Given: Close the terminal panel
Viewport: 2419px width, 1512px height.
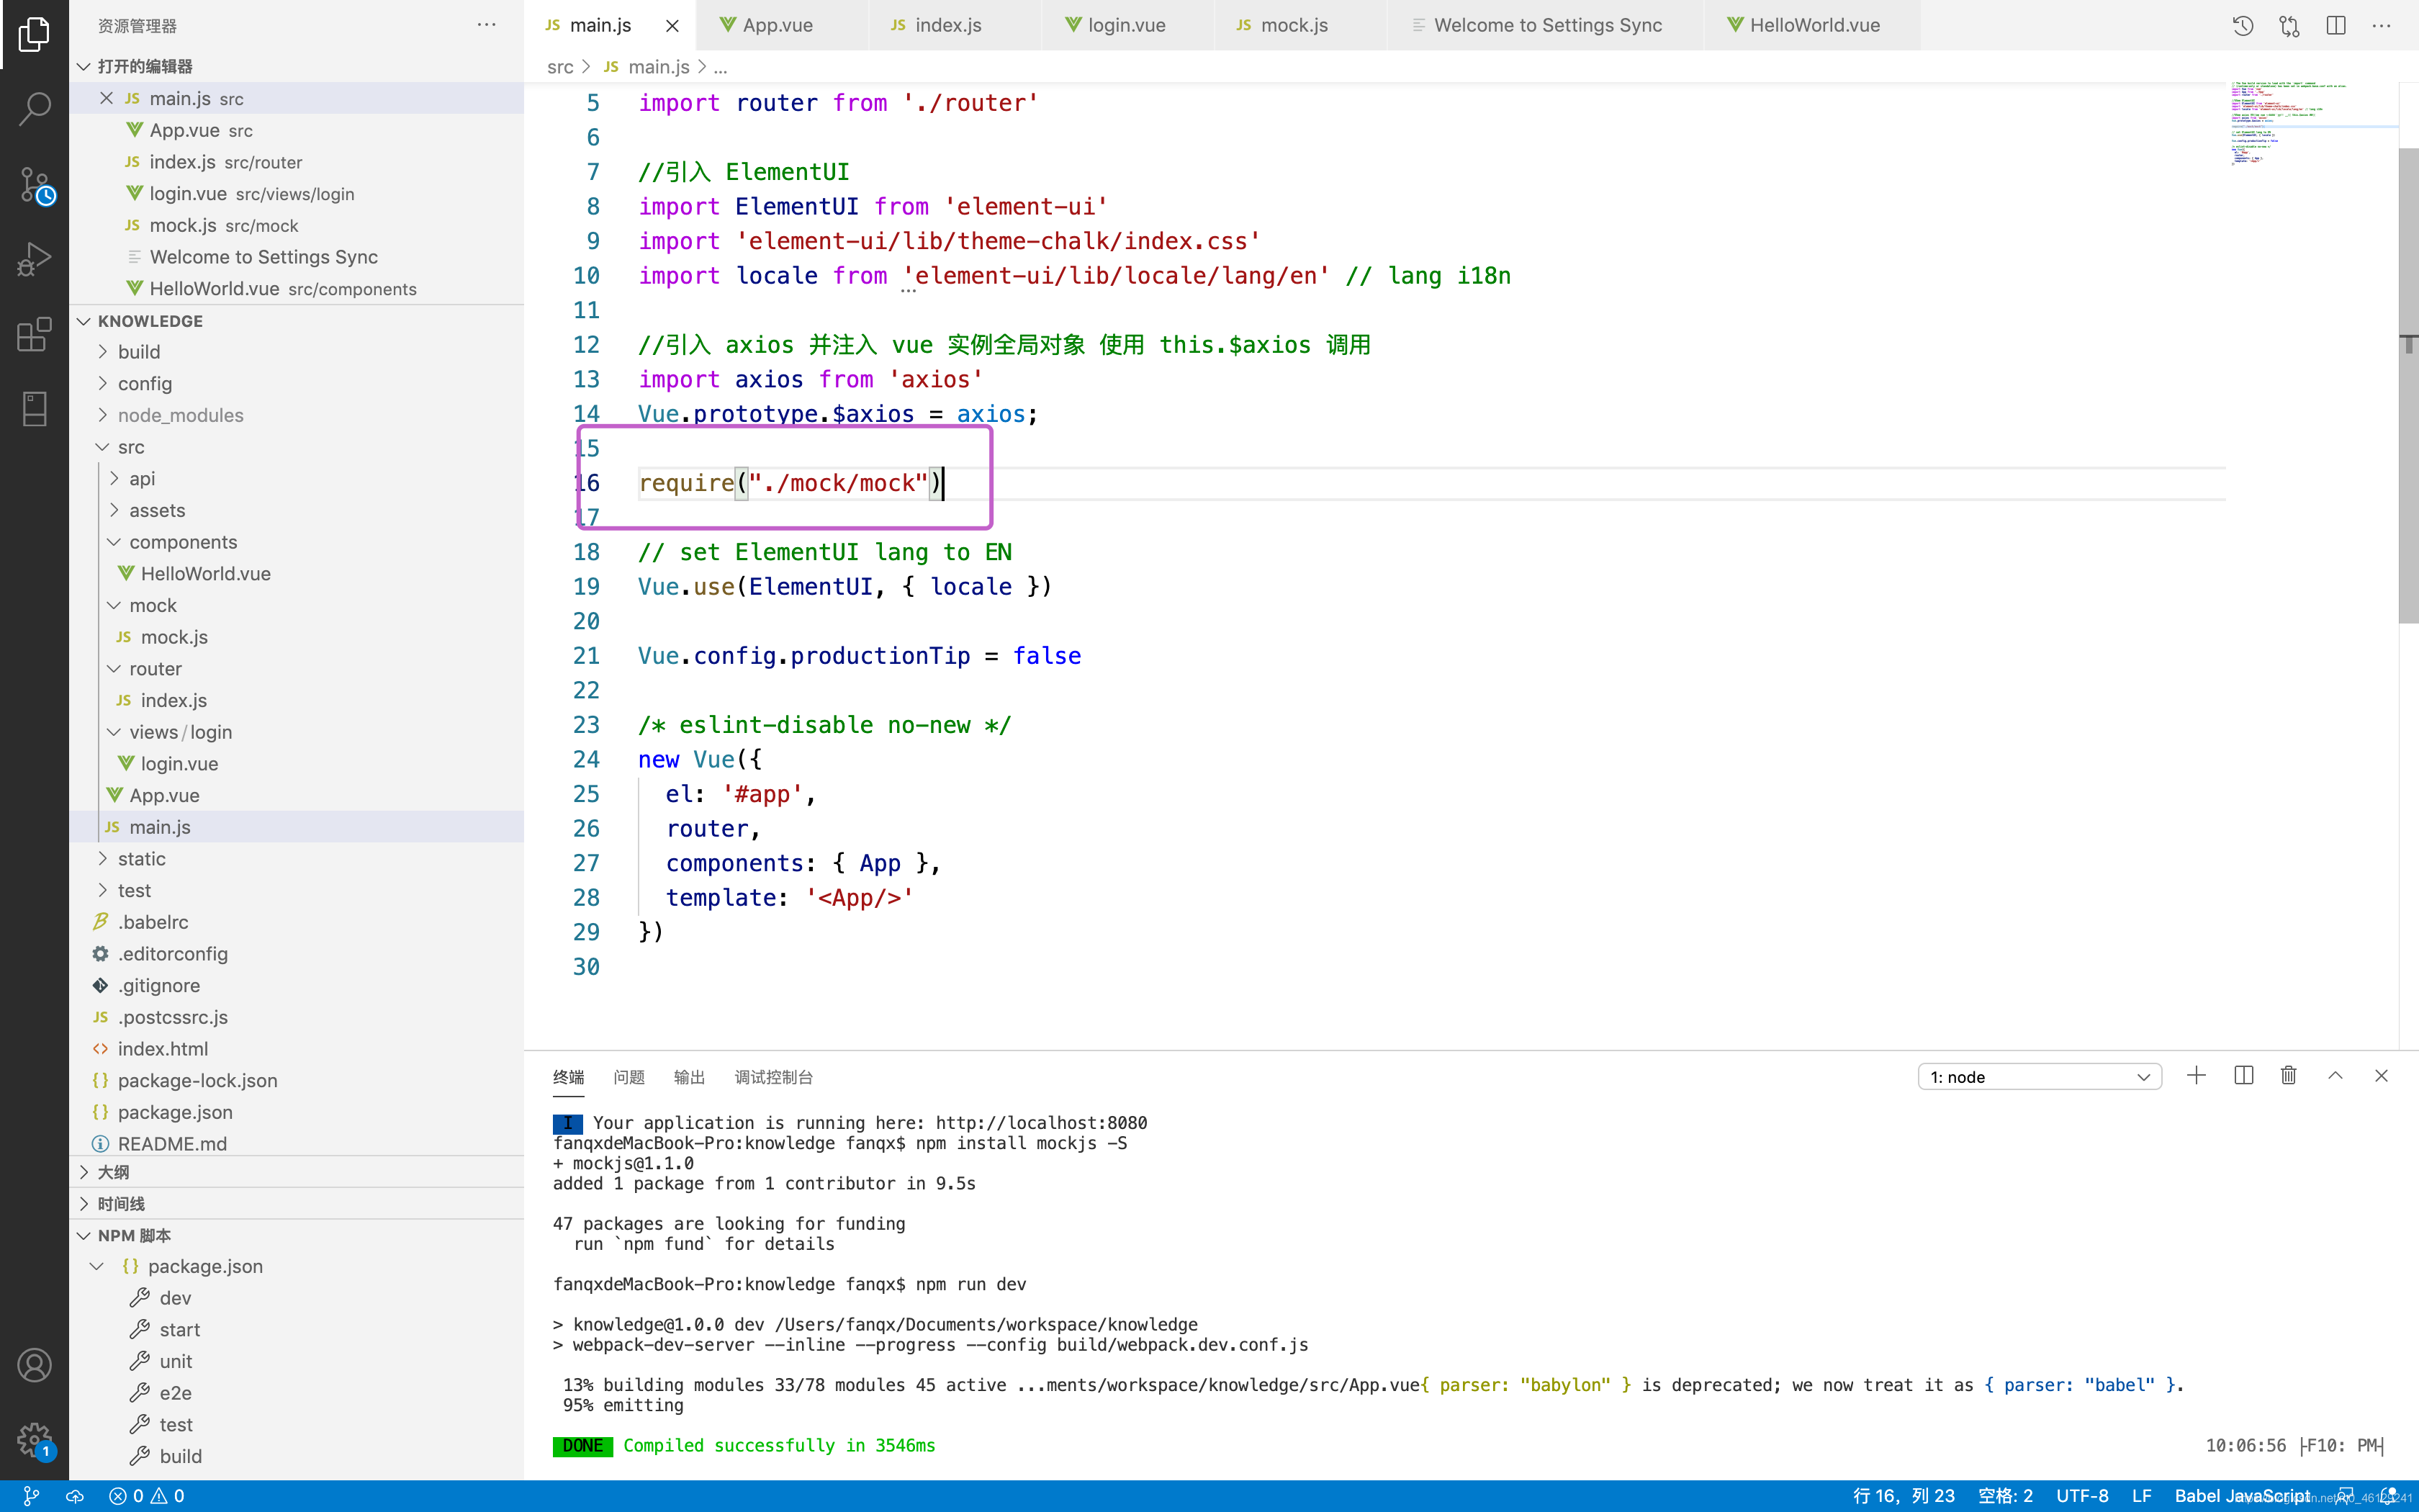Looking at the screenshot, I should pyautogui.click(x=2381, y=1076).
